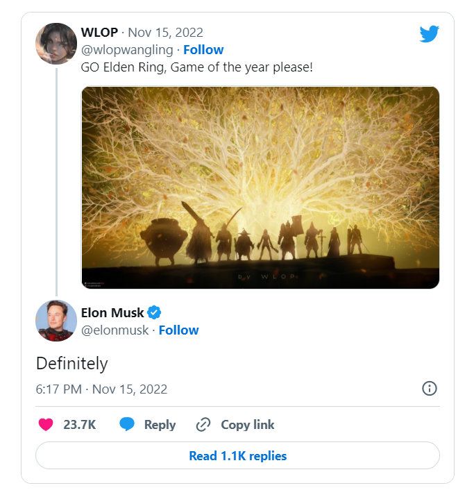
Task: Click the Reply label
Action: coord(160,425)
